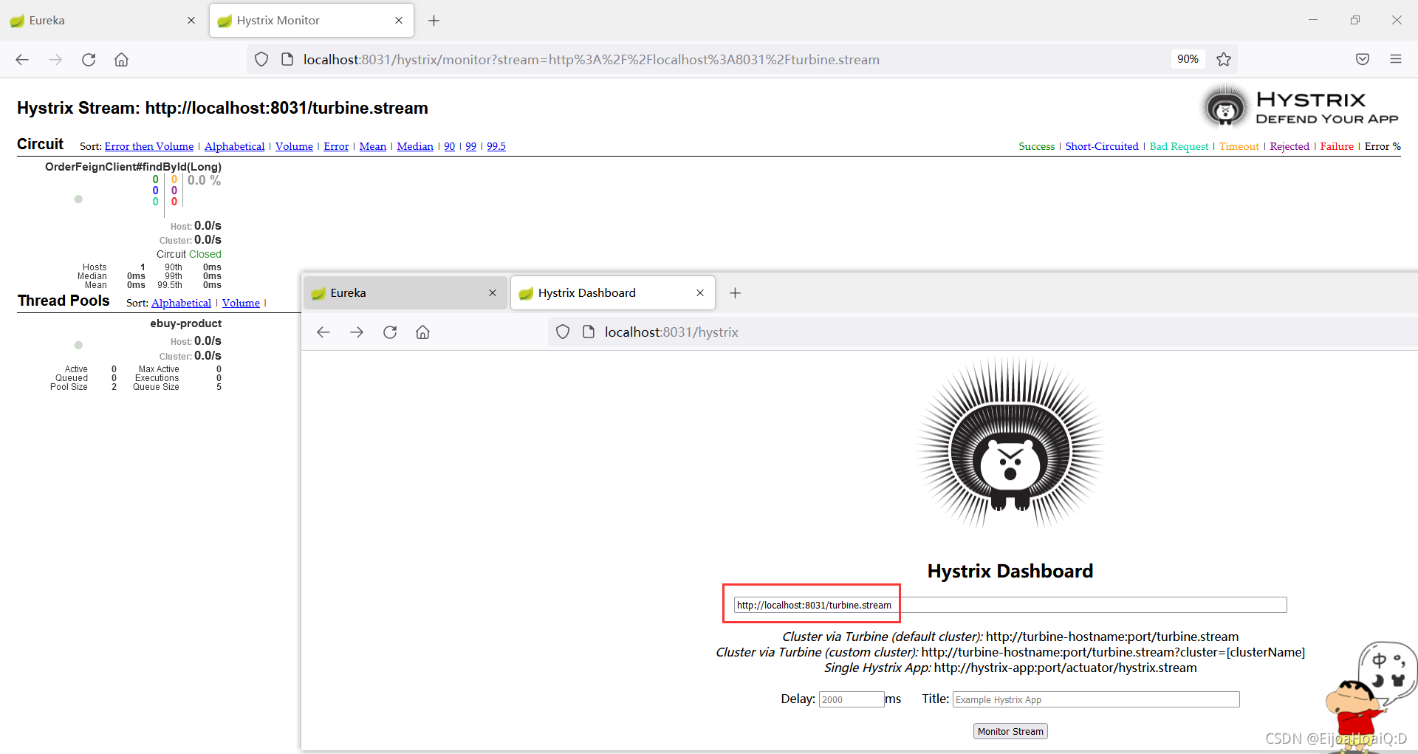Sort circuits by 99.5 percentile

(496, 146)
